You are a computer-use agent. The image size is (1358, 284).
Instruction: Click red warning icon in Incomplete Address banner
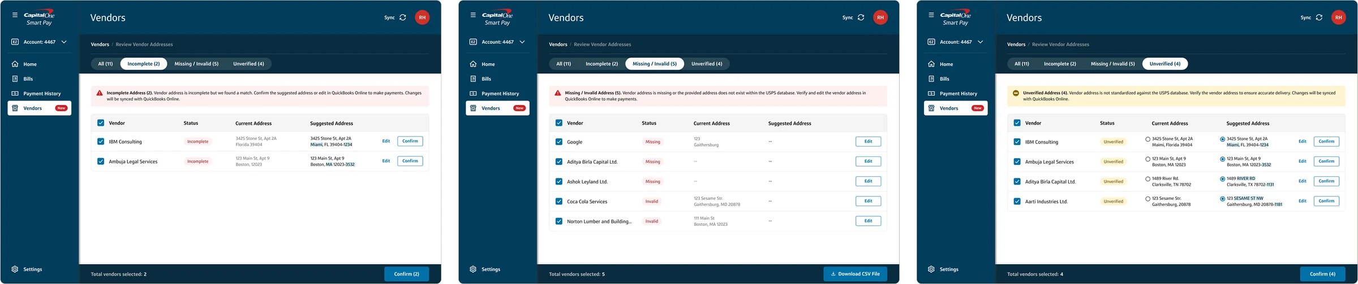[100, 93]
